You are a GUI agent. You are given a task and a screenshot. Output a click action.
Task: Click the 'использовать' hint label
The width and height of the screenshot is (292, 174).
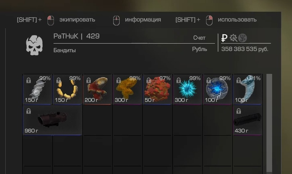pos(237,20)
